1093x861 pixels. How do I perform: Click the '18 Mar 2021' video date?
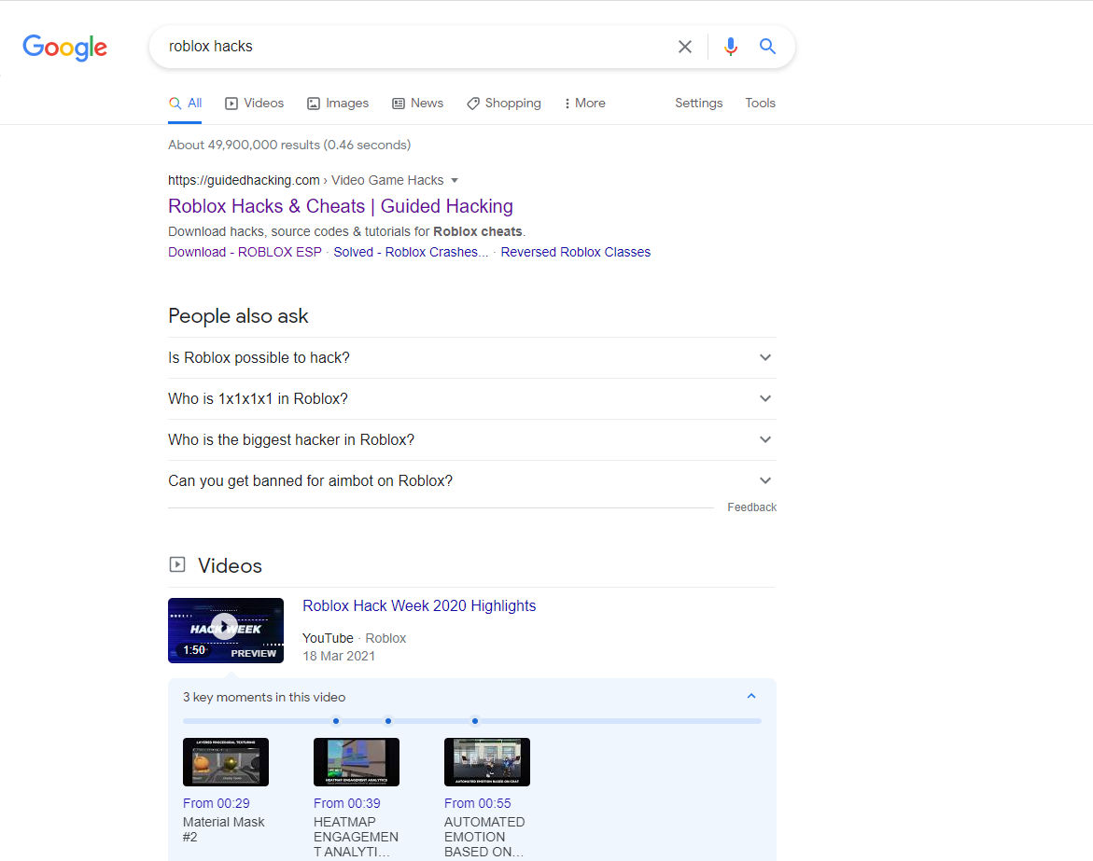click(x=339, y=656)
